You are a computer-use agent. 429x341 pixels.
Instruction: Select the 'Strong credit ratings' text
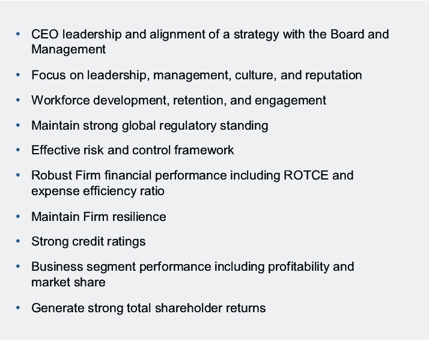[x=88, y=241]
